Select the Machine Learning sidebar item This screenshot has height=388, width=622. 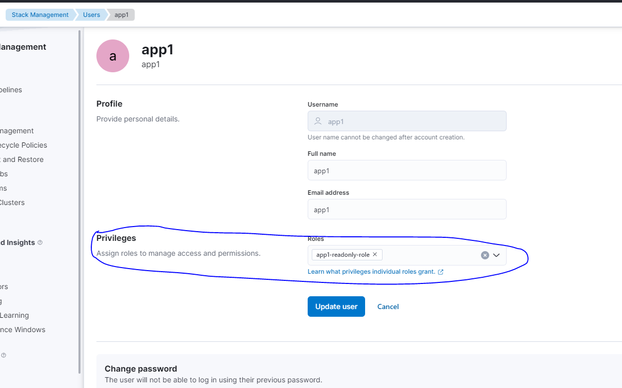pos(14,315)
